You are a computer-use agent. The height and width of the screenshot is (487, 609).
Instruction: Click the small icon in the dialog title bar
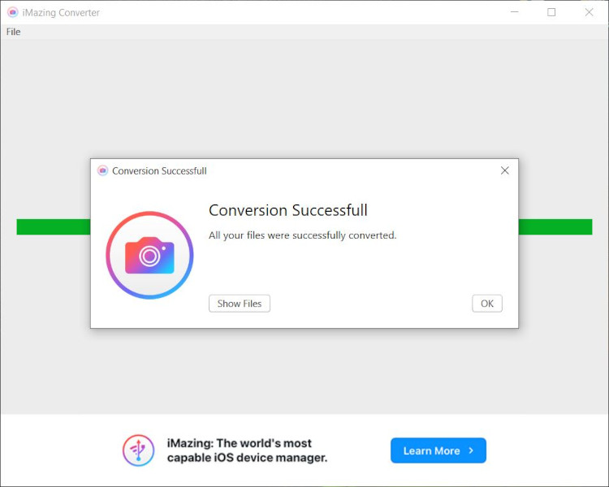coord(102,170)
